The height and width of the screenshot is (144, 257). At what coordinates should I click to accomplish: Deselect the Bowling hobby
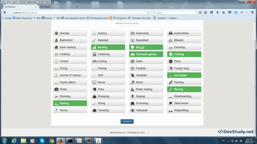click(x=108, y=47)
